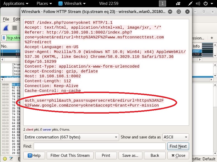Click the stop capture square icon
Viewport: 217px width, 162px height.
point(15,28)
